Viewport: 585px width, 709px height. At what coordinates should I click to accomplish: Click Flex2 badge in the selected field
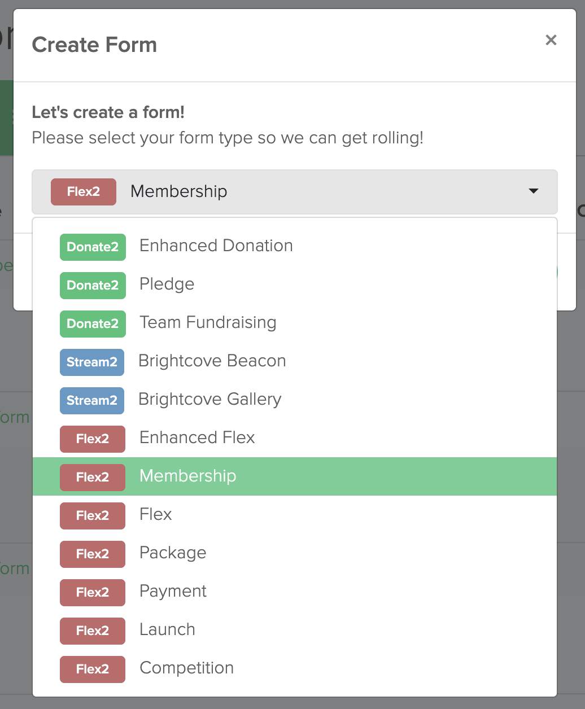[x=84, y=192]
